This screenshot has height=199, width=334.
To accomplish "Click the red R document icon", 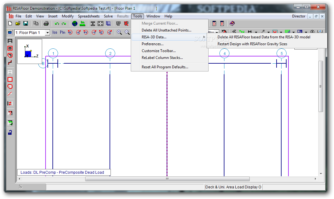I will 222,23.
